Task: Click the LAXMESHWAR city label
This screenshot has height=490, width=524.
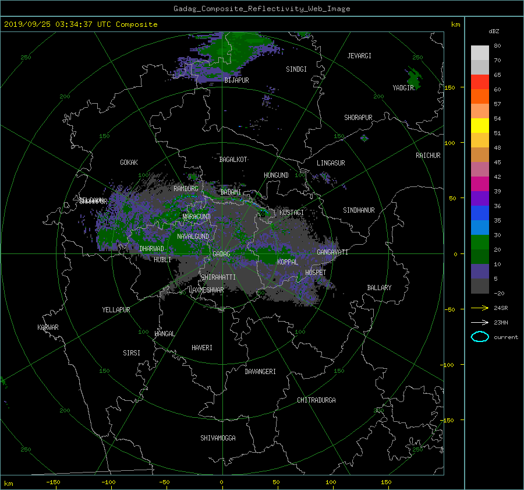Action: tap(206, 290)
